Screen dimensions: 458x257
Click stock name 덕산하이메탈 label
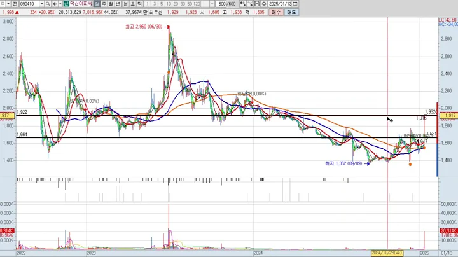81,4
